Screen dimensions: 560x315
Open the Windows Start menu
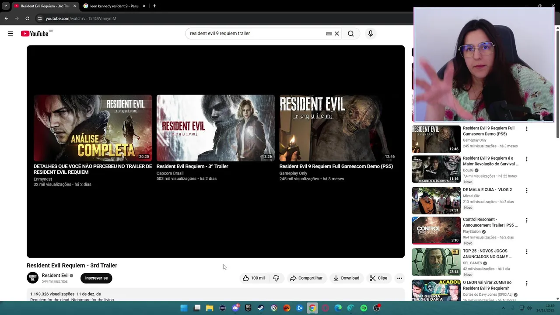point(184,308)
